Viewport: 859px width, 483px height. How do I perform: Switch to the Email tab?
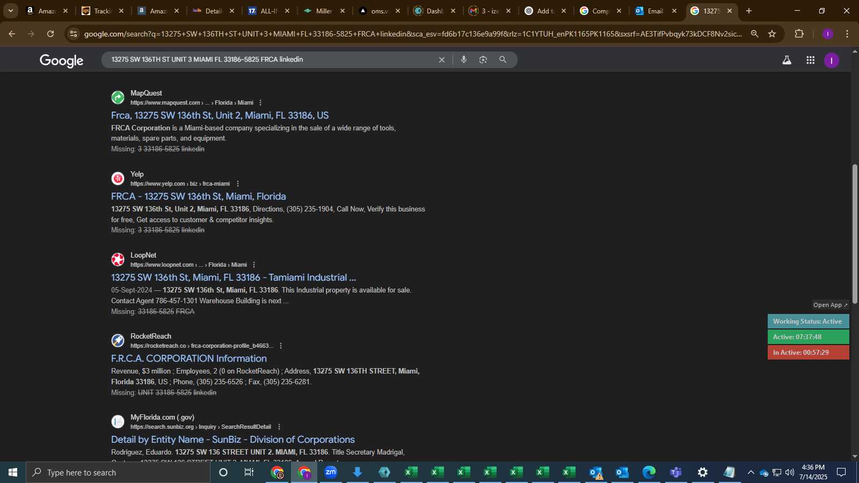(655, 11)
